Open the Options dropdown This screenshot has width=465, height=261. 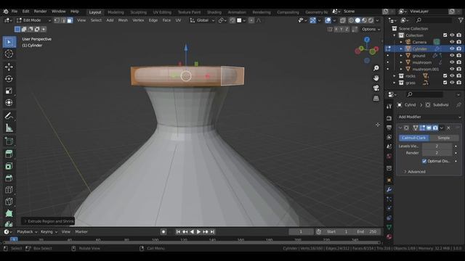point(371,29)
